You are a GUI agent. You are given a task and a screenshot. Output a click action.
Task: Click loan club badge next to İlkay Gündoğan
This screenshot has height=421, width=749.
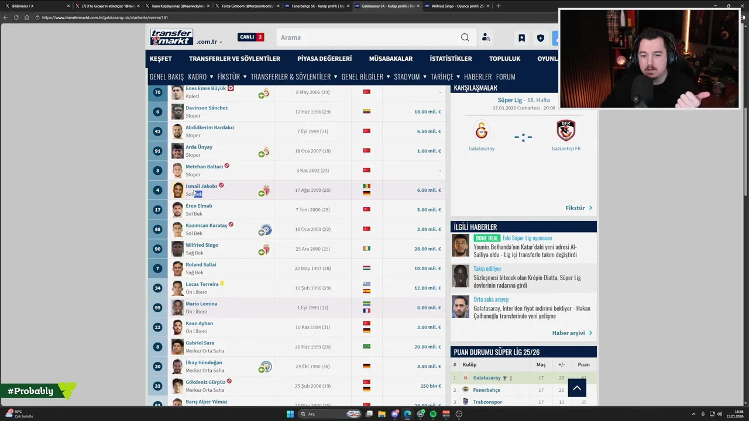coord(266,367)
